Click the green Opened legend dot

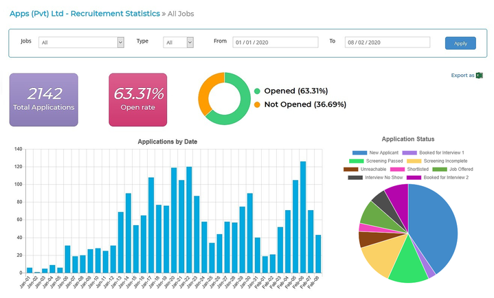[x=257, y=91]
